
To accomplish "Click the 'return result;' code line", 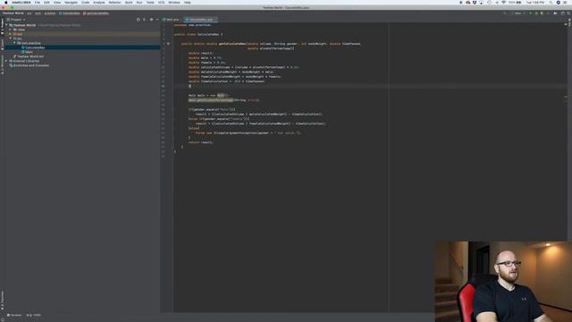I will coord(200,142).
